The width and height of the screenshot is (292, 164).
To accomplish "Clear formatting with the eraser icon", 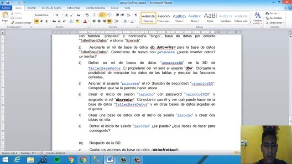I will pos(87,15).
